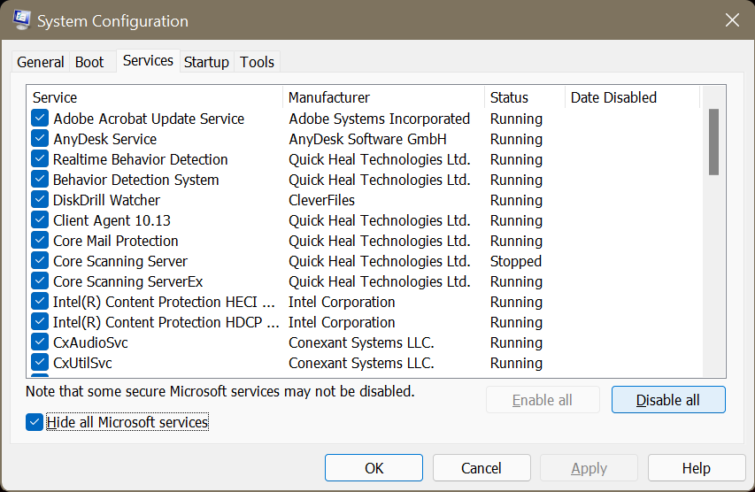Confirm with the OK button

point(374,468)
